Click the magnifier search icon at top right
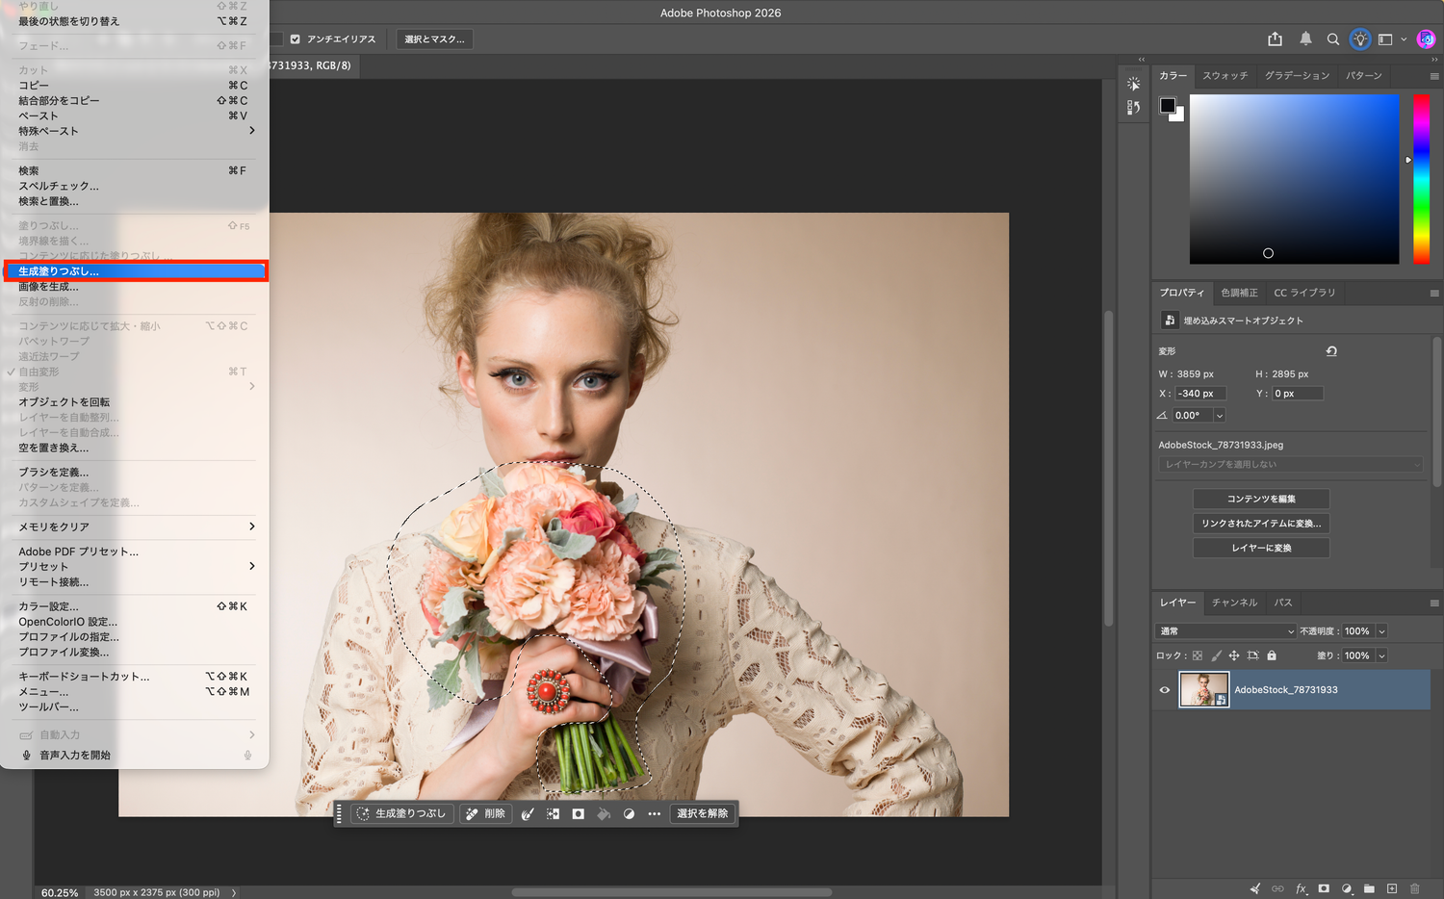The width and height of the screenshot is (1444, 899). coord(1333,39)
